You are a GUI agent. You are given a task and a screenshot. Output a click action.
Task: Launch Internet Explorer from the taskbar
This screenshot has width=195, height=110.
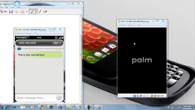pos(13,107)
